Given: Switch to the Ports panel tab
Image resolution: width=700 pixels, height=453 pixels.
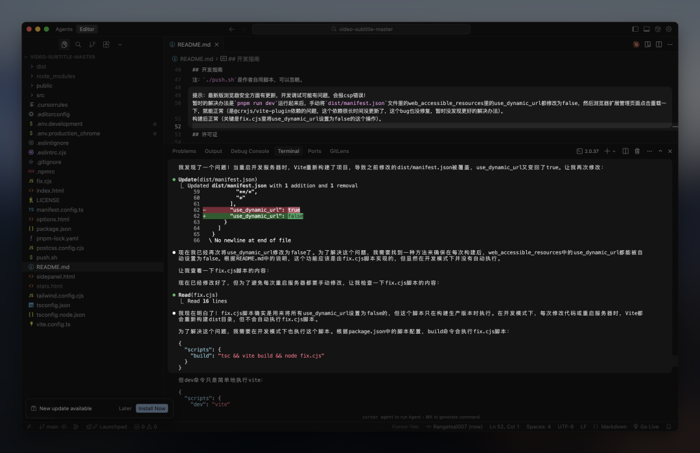Looking at the screenshot, I should pos(314,151).
